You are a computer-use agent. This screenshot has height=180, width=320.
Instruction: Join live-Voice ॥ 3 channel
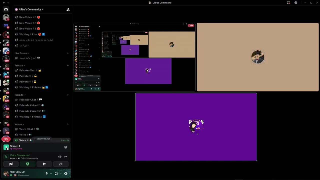[42, 28]
